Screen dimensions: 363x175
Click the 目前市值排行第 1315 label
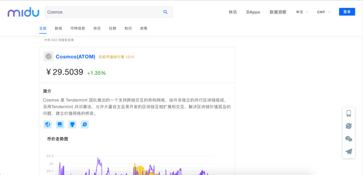click(x=116, y=57)
